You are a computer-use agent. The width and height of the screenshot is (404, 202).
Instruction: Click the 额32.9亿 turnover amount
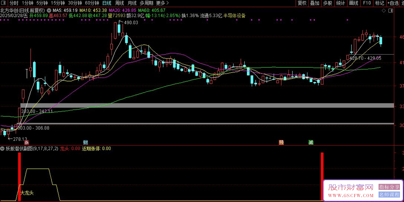135,15
